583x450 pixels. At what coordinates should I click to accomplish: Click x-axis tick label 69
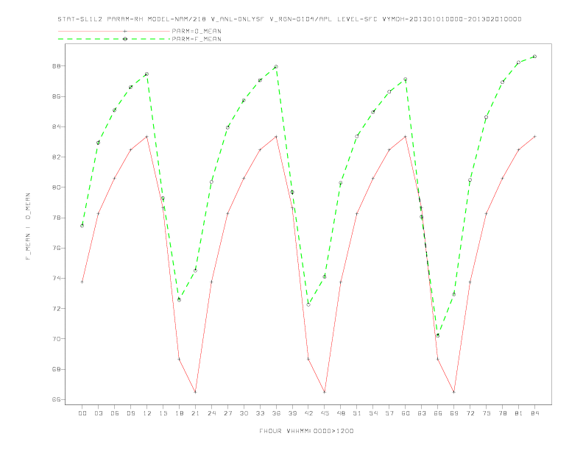point(454,413)
